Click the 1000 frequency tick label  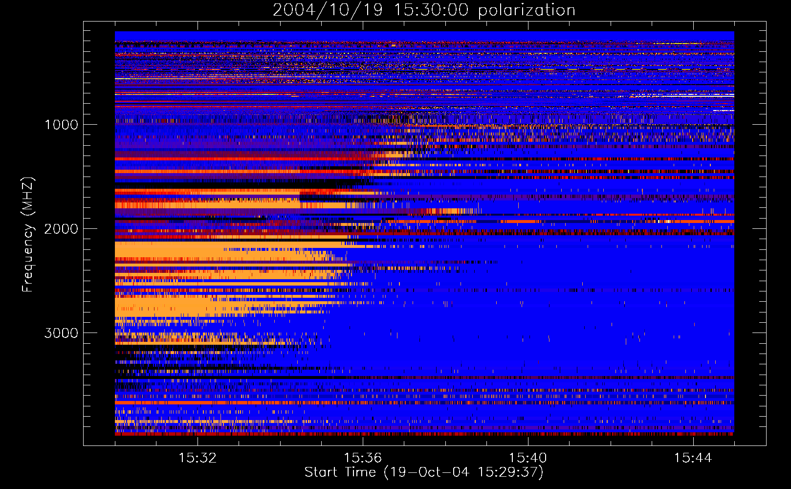coord(61,125)
